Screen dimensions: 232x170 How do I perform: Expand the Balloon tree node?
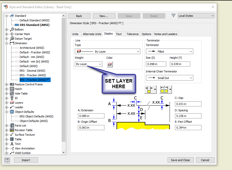[x=7, y=29]
